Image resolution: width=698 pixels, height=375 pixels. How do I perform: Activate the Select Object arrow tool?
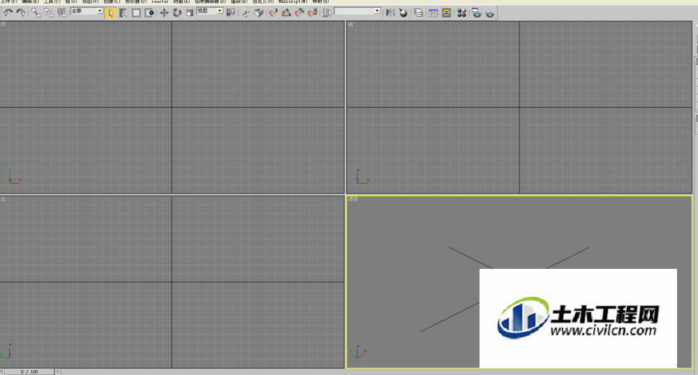pyautogui.click(x=110, y=13)
